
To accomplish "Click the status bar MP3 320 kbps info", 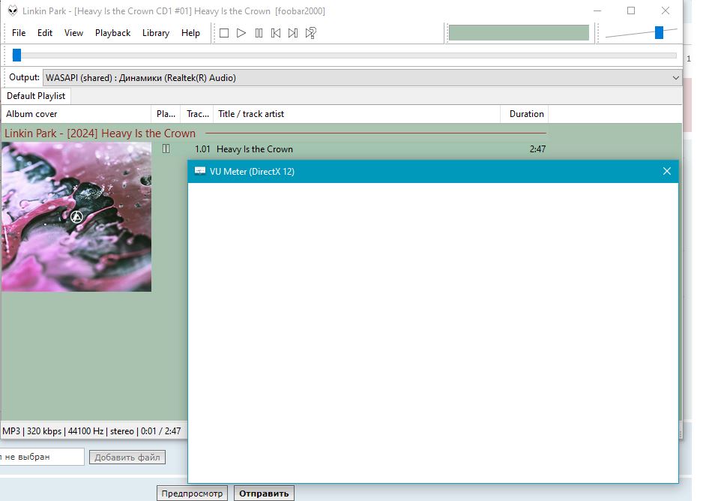I will pos(91,431).
